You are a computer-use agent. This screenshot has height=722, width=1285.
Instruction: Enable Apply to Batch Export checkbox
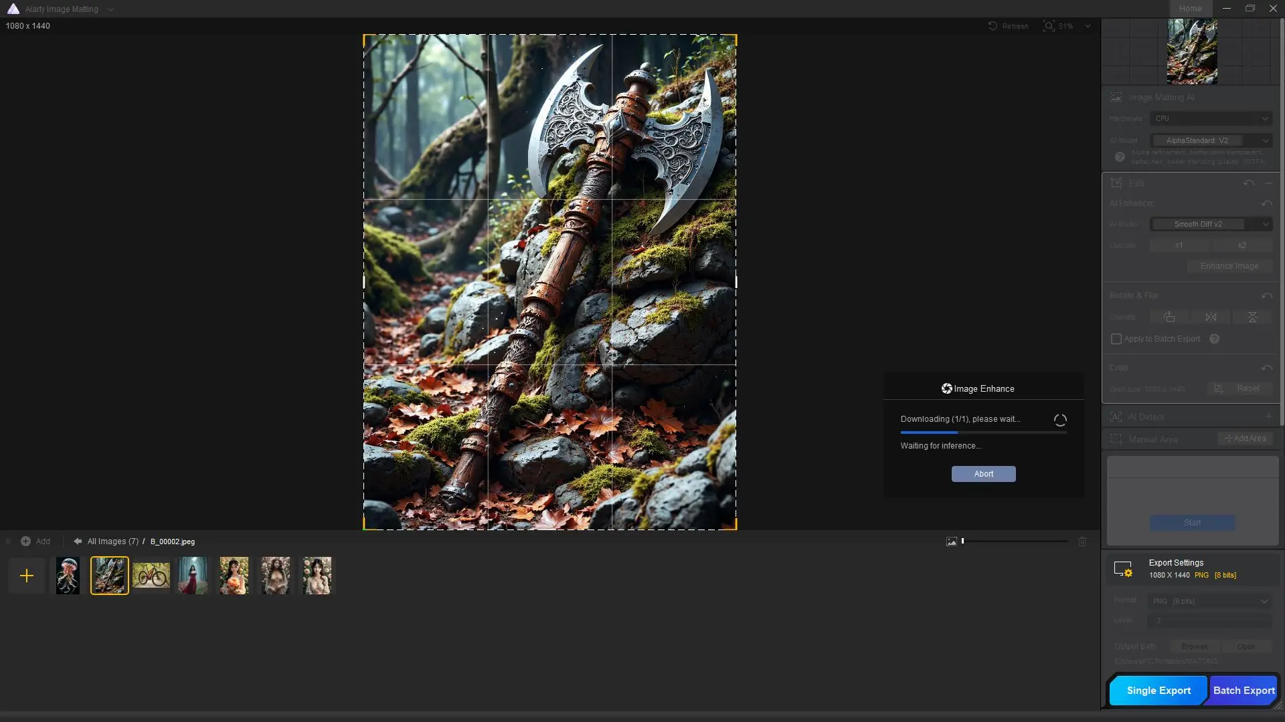pyautogui.click(x=1116, y=339)
